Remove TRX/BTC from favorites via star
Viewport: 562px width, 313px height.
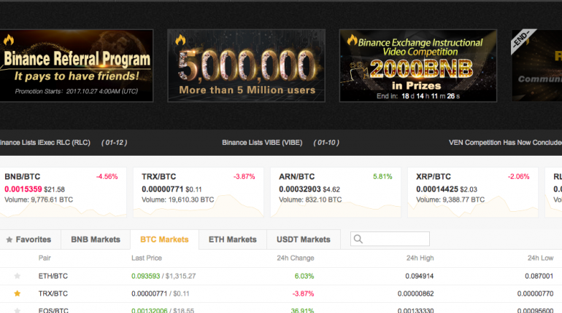[x=18, y=293]
